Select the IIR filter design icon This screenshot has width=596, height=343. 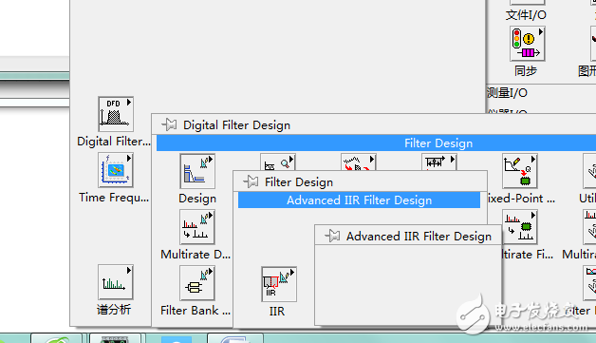point(279,284)
